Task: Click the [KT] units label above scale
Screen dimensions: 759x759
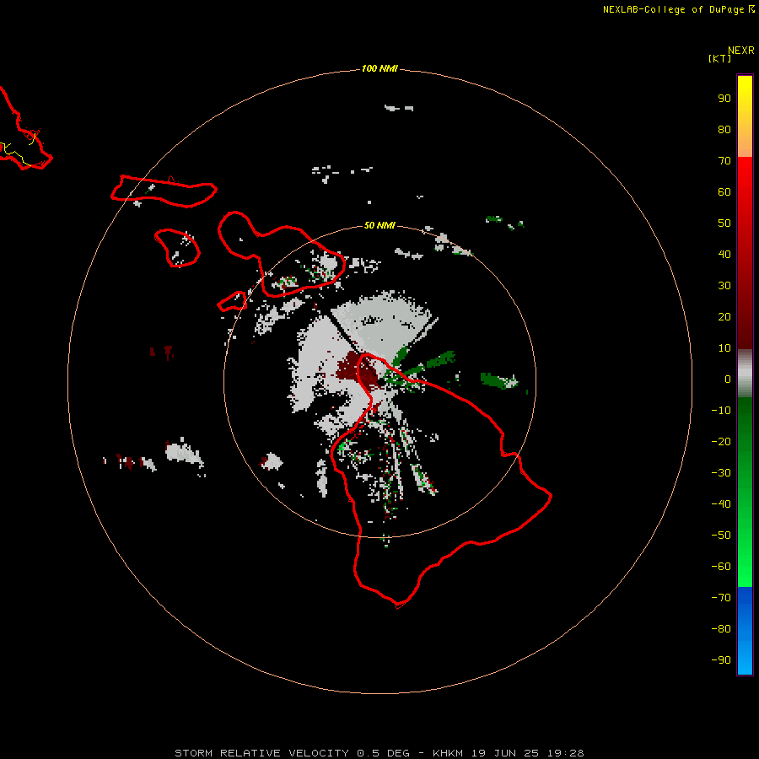Action: (720, 58)
